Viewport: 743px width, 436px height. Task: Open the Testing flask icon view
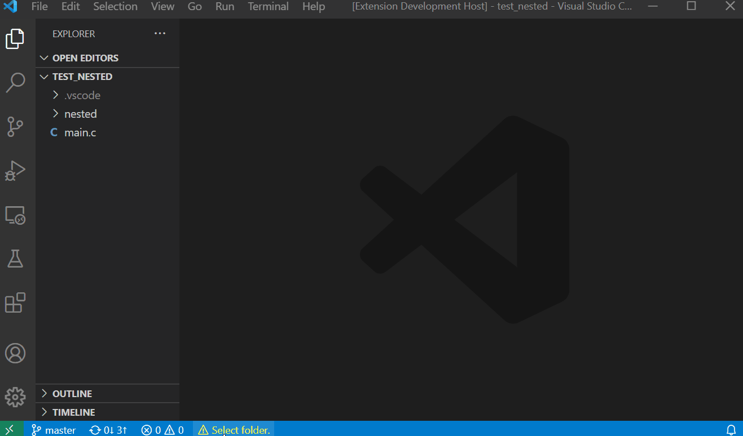pos(15,259)
